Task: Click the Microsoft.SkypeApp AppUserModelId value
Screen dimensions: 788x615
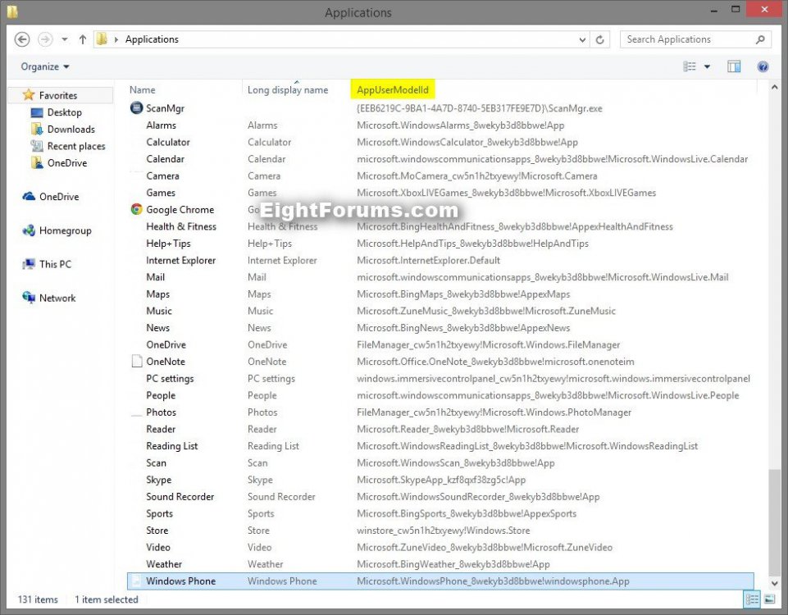Action: (x=441, y=480)
